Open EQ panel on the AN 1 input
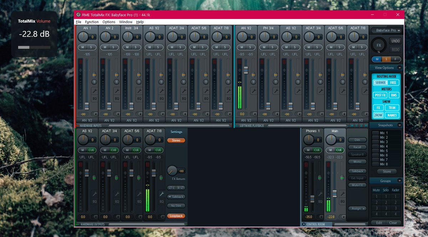The height and width of the screenshot is (237, 428). 95,98
